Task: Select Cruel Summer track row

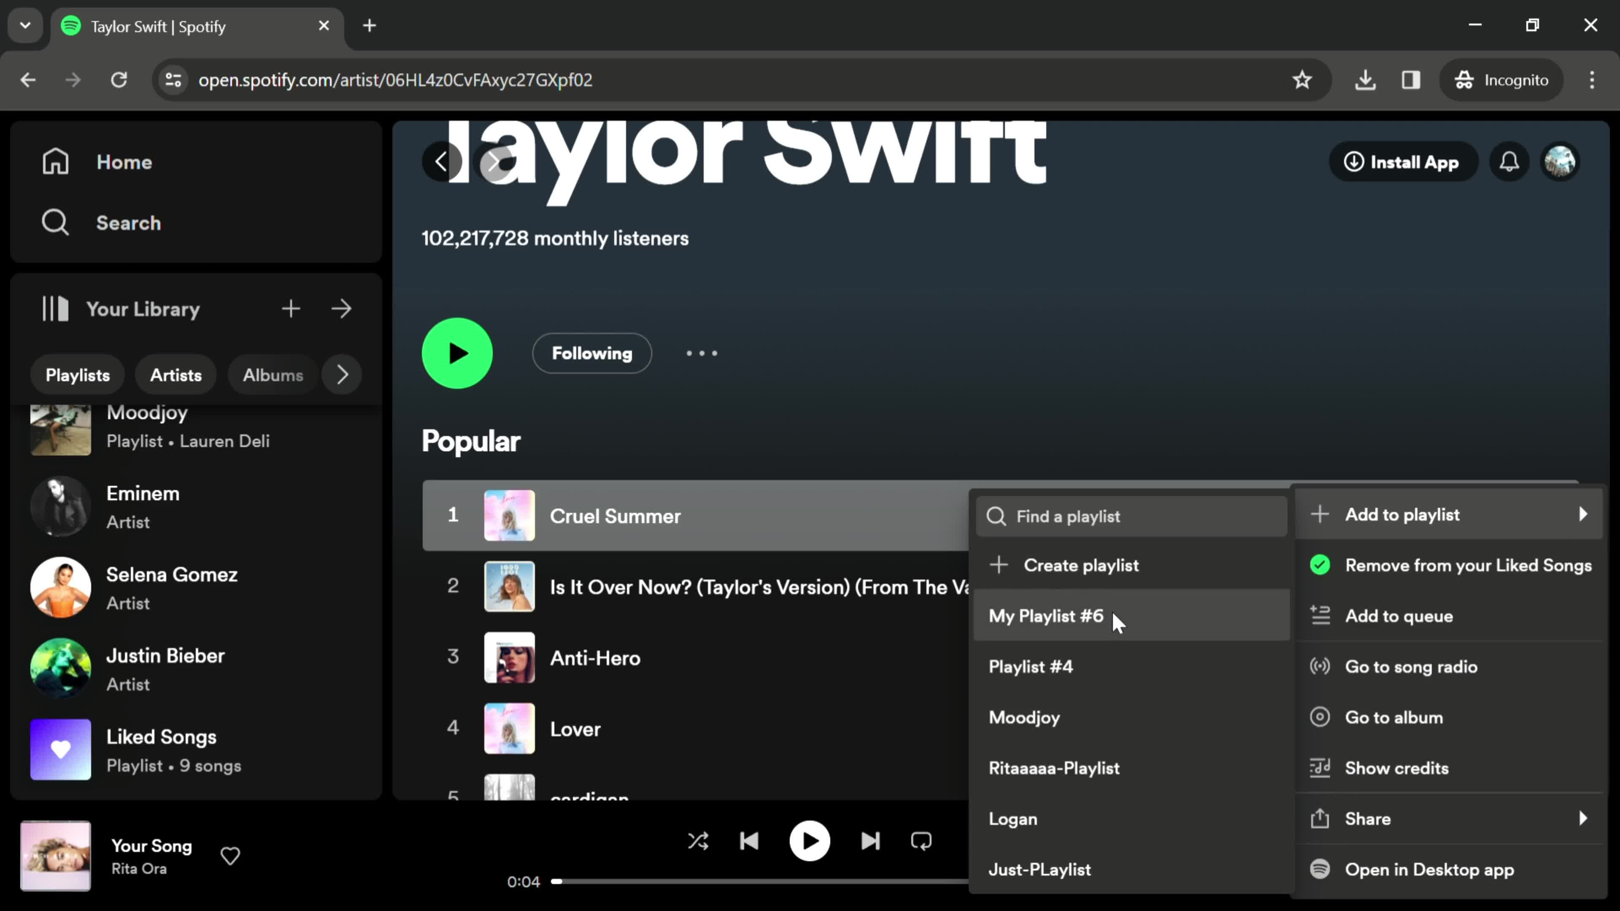Action: coord(695,515)
